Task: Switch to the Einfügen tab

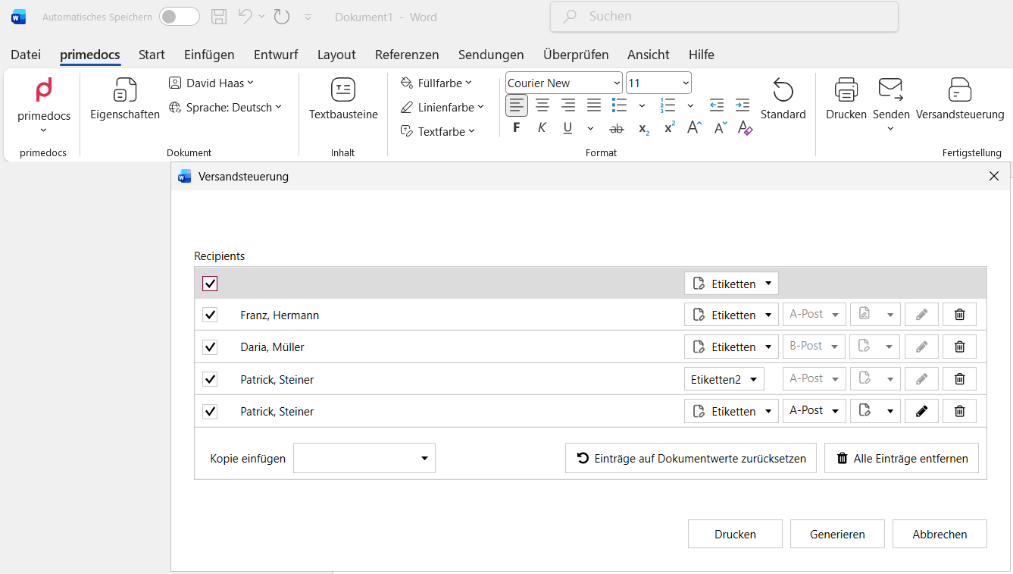Action: coord(209,55)
